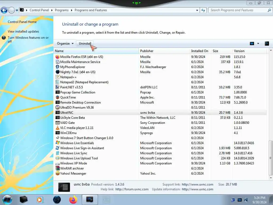Open View installed updates link
273x205 pixels.
23,31
